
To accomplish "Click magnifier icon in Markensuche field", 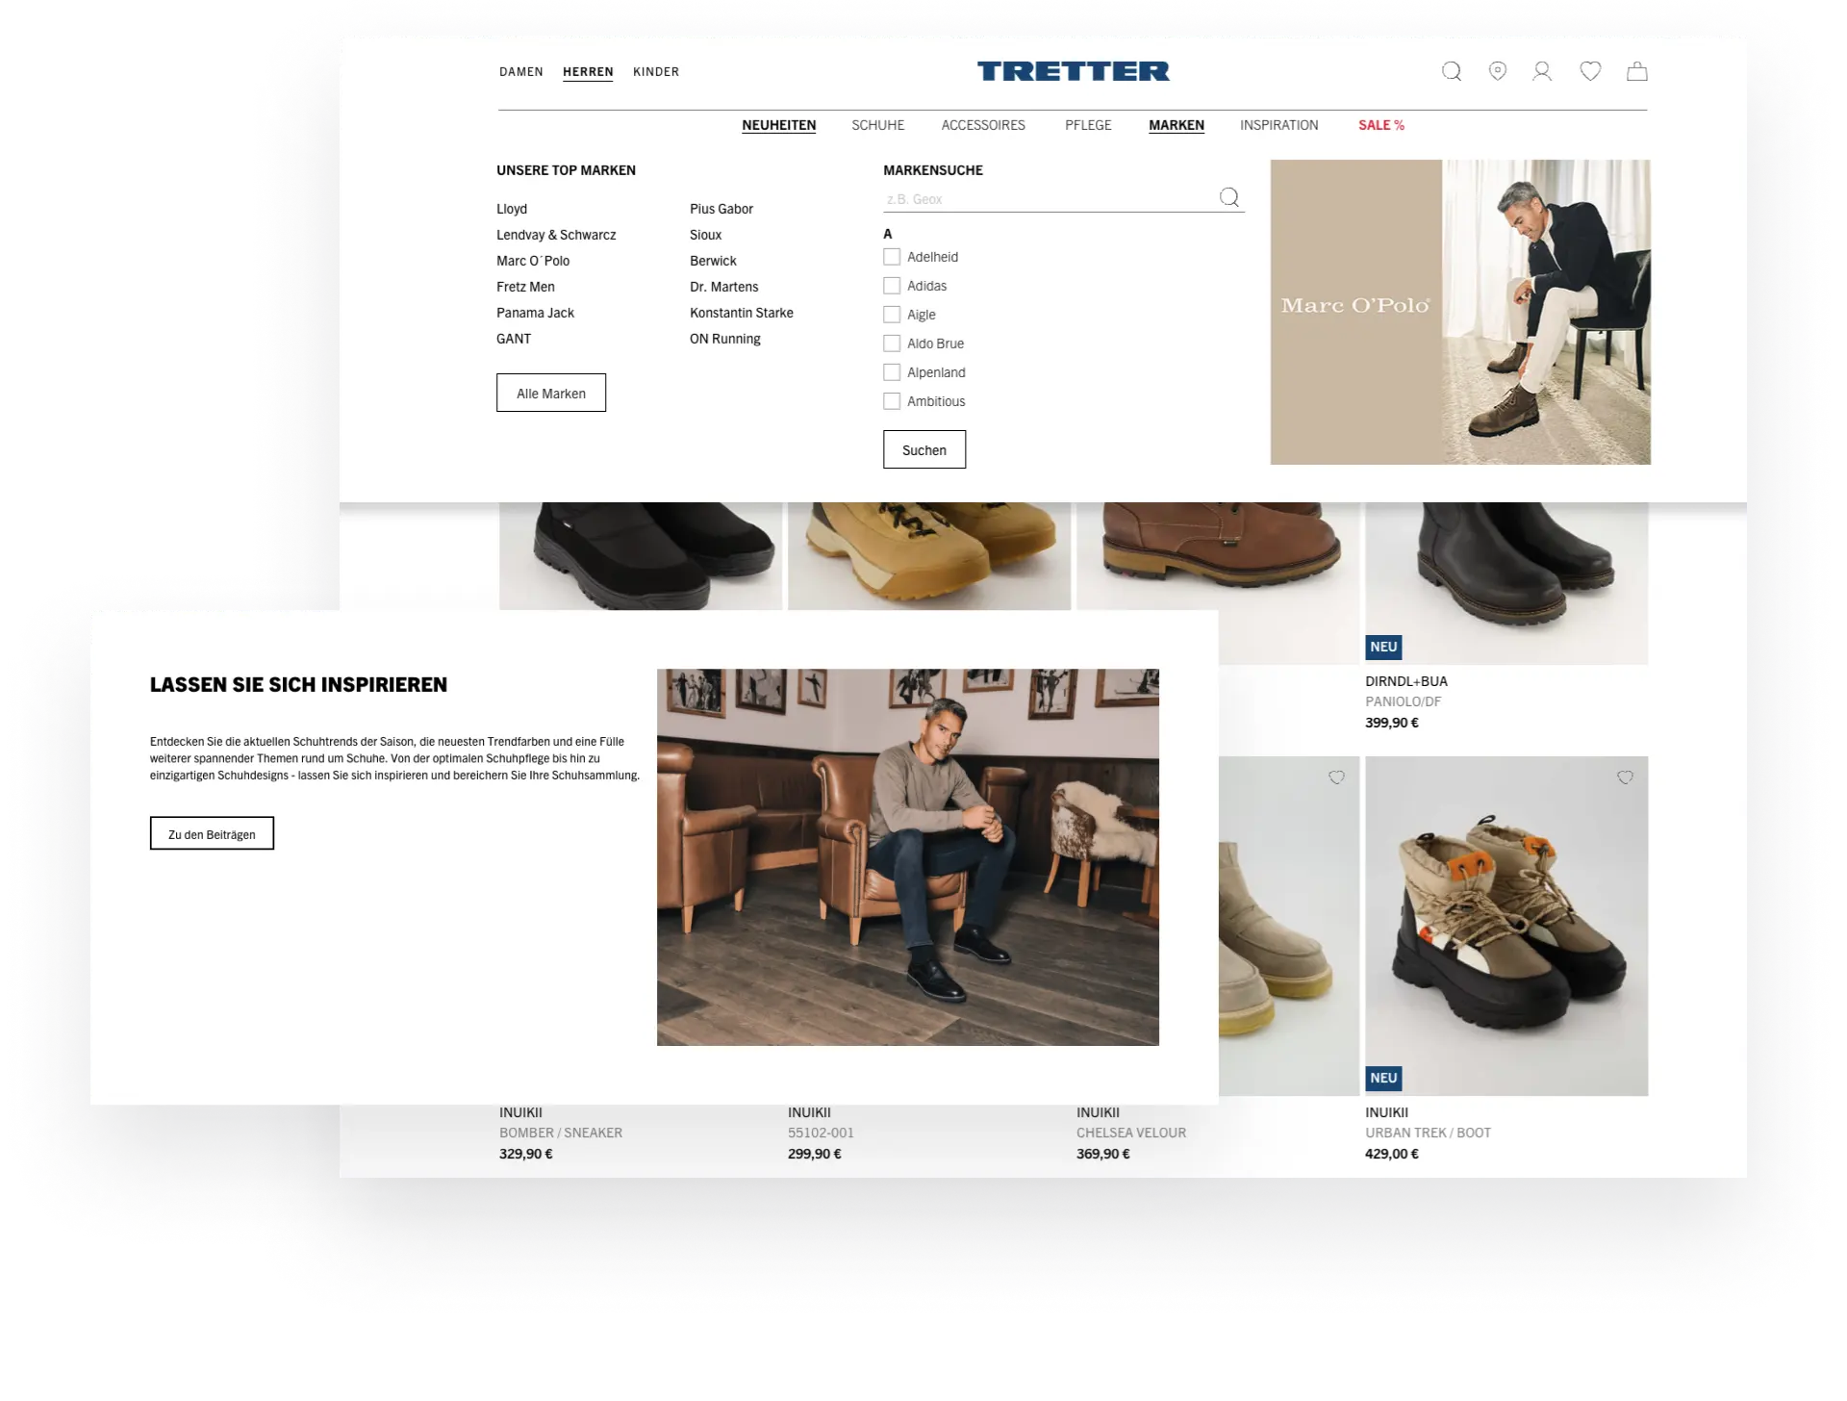I will tap(1229, 197).
